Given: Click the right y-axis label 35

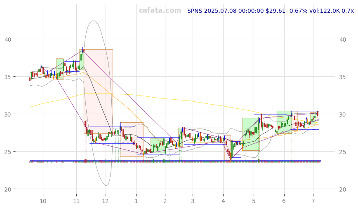Looking at the screenshot, I should pos(343,77).
